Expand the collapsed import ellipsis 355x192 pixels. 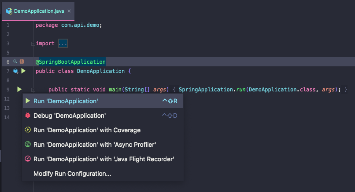pyautogui.click(x=63, y=43)
